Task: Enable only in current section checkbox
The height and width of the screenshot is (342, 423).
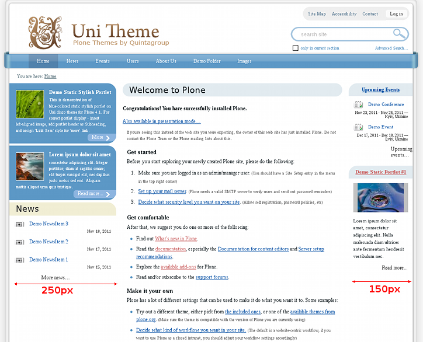Action: coord(296,48)
